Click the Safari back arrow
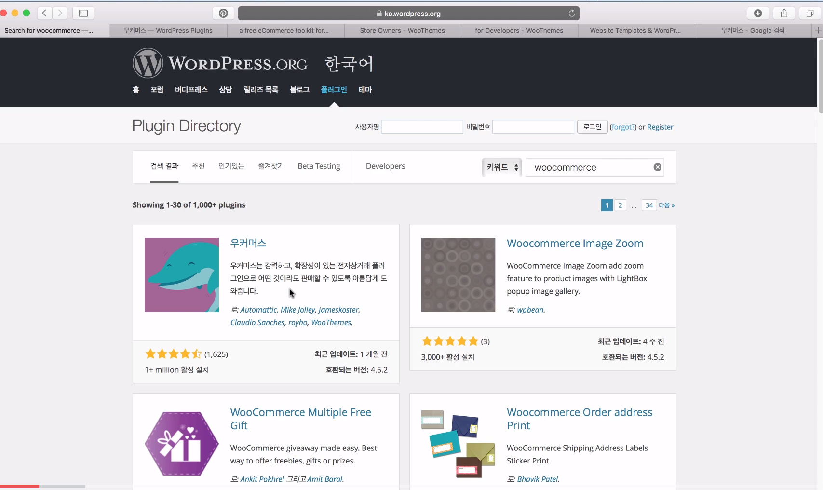This screenshot has height=490, width=823. coord(44,13)
